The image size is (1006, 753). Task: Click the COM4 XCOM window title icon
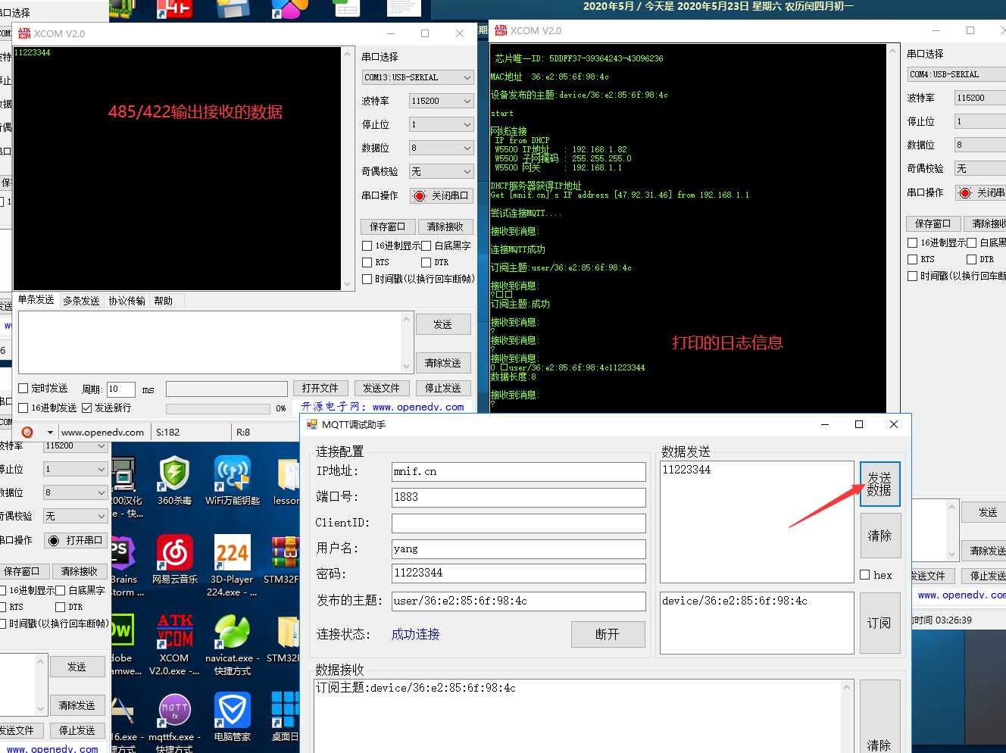501,30
